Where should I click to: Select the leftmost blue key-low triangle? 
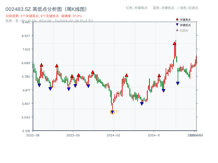click(x=39, y=85)
